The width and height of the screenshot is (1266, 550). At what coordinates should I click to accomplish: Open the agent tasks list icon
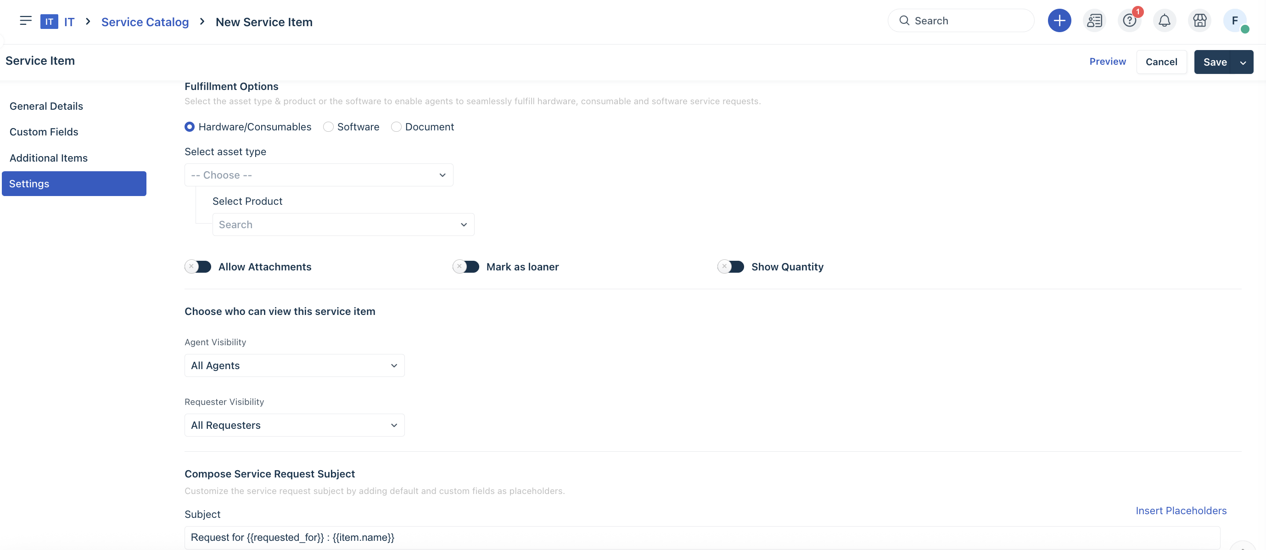pyautogui.click(x=1094, y=21)
